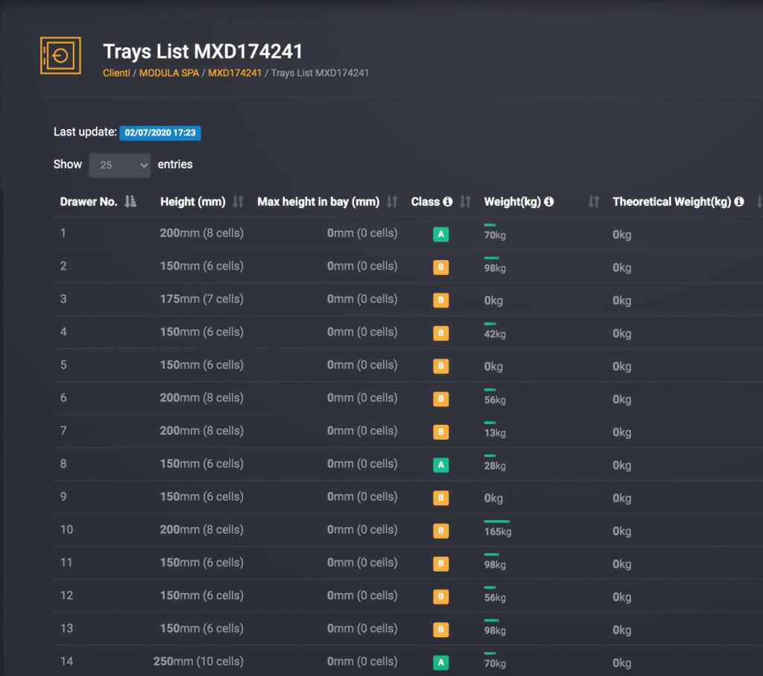Click 56kg weight value for drawer 6
Screen dimensions: 763x676
pyautogui.click(x=495, y=399)
